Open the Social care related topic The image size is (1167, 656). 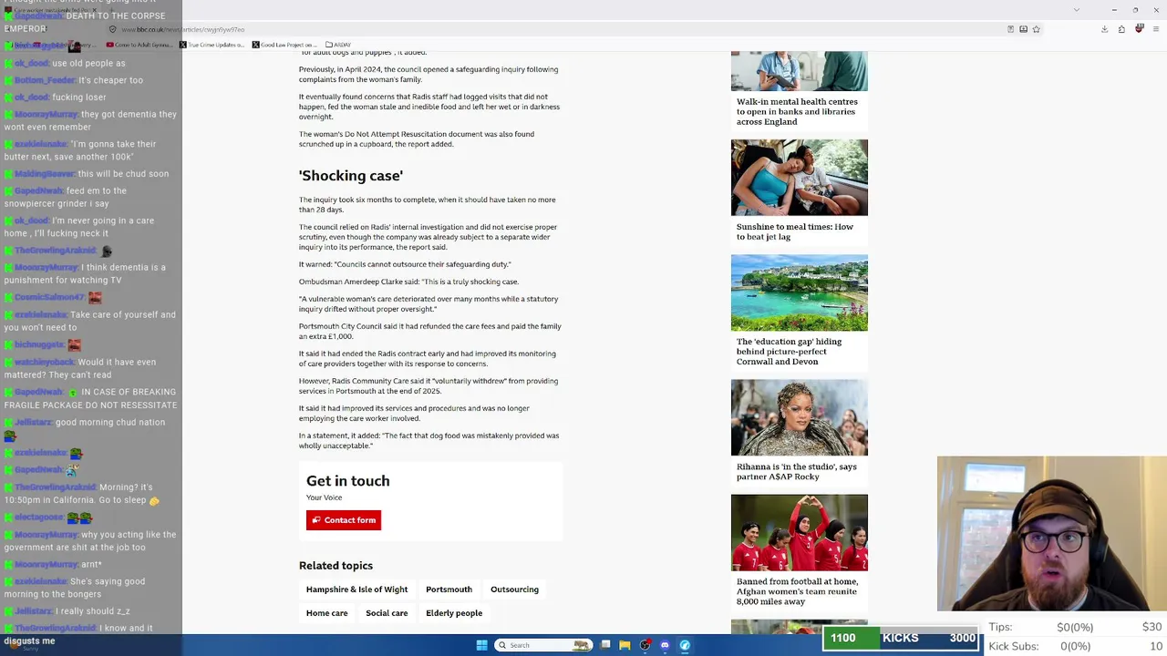point(387,613)
